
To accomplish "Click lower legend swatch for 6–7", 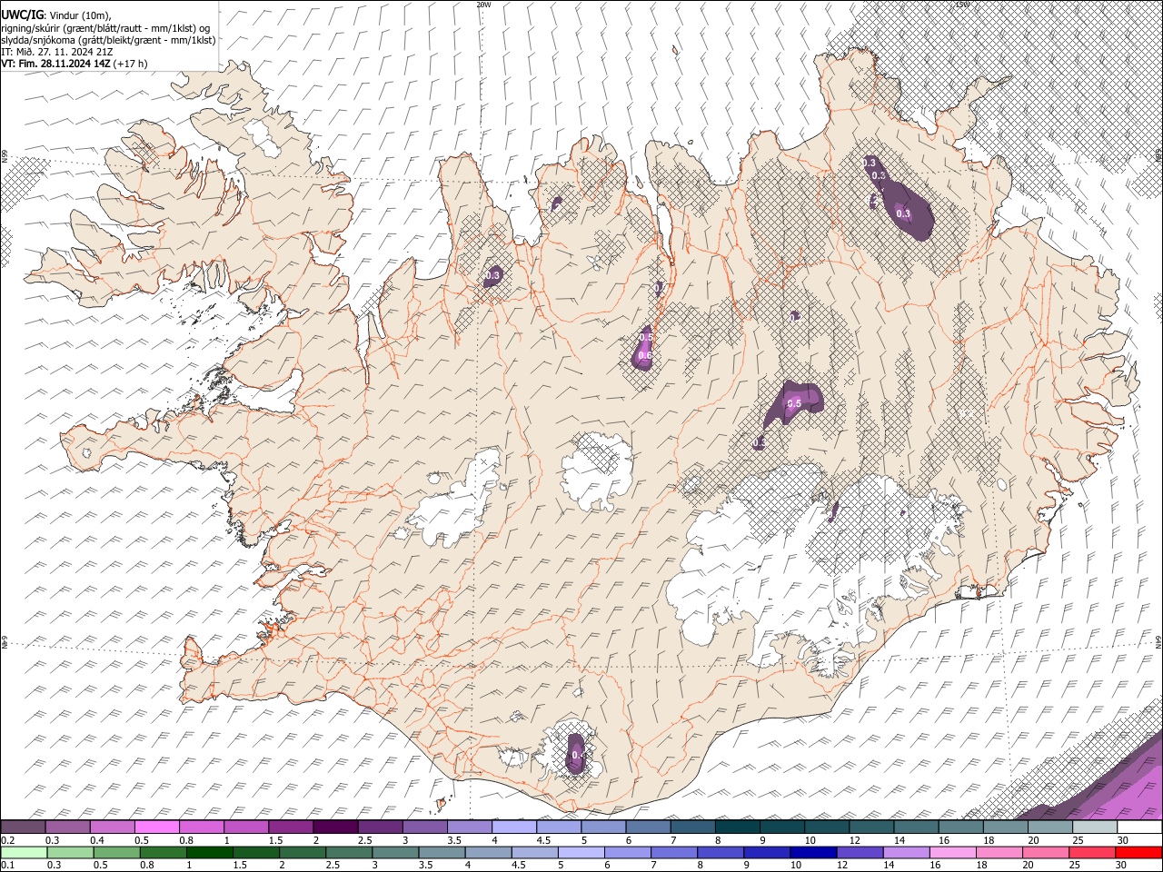I will click(x=627, y=852).
